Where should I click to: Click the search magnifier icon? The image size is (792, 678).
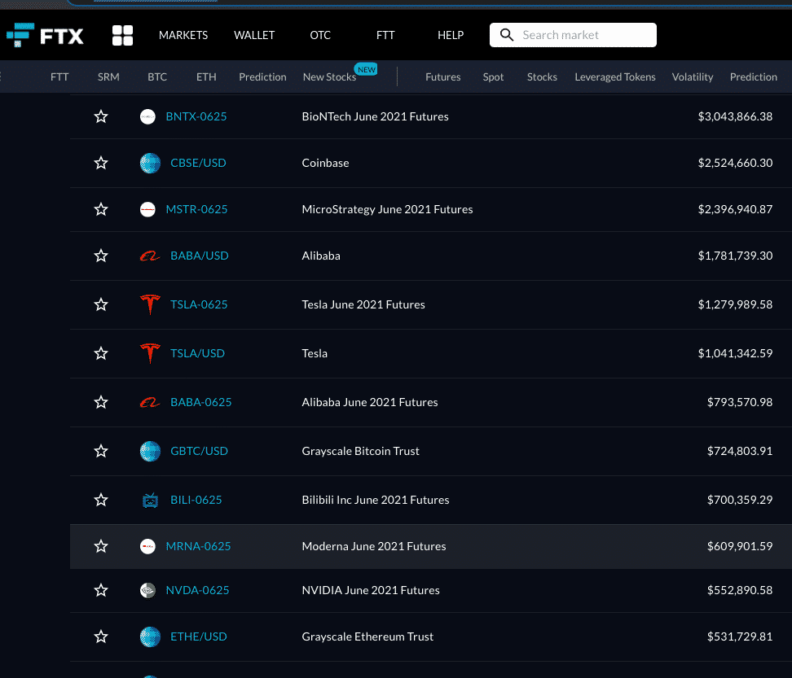click(507, 35)
